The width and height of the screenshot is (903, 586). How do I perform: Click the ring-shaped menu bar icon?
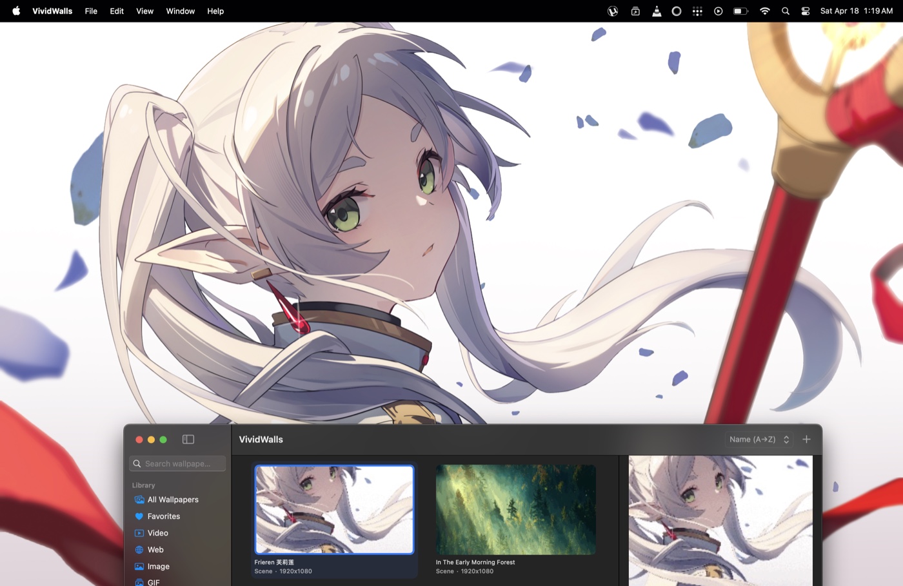tap(677, 11)
